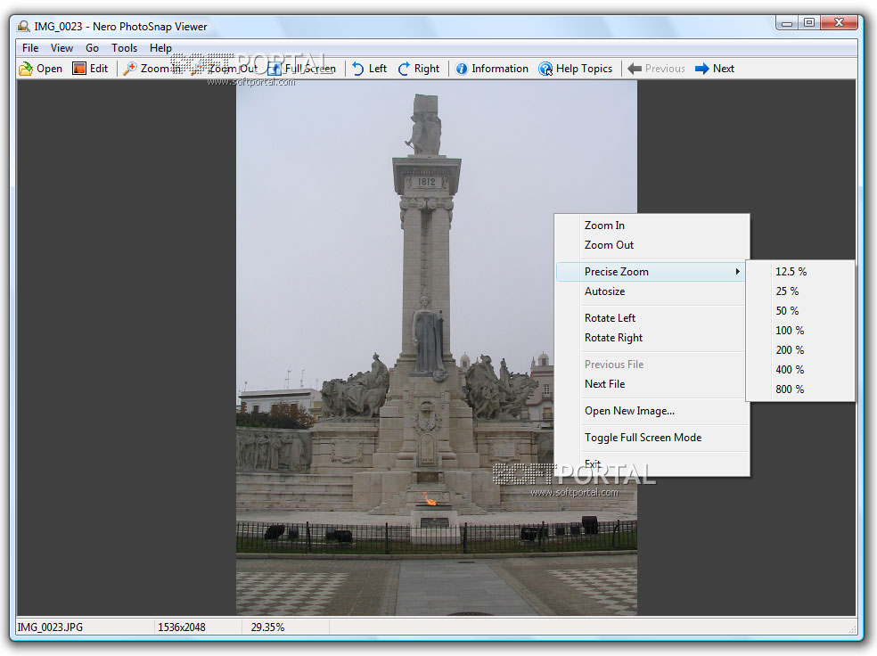Screen dimensions: 877x656
Task: Click Open New Image... entry
Action: coord(629,411)
